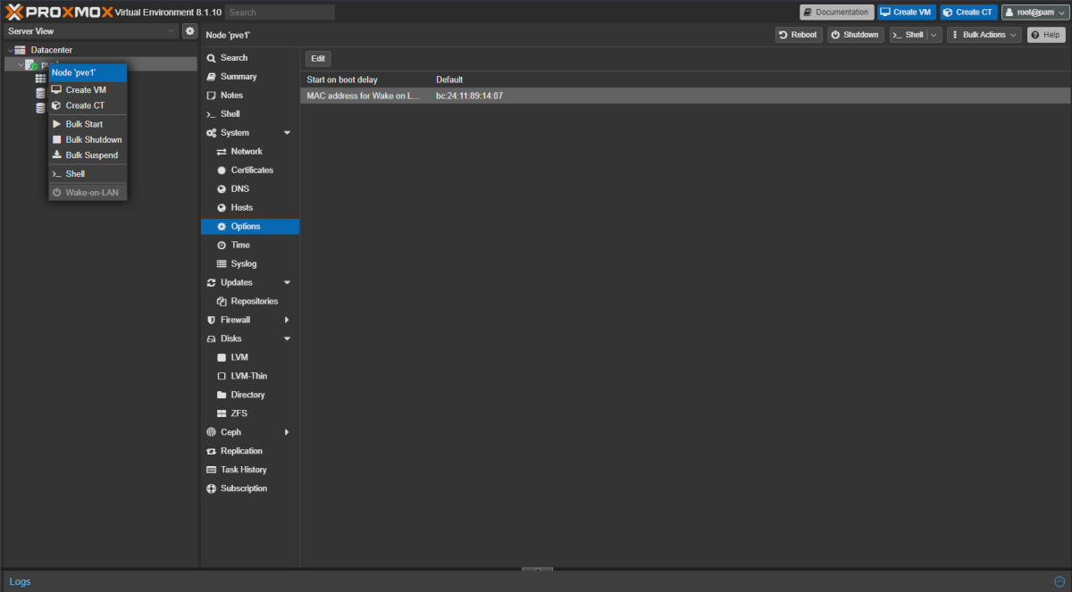
Task: Select the Options menu item
Action: (x=250, y=227)
